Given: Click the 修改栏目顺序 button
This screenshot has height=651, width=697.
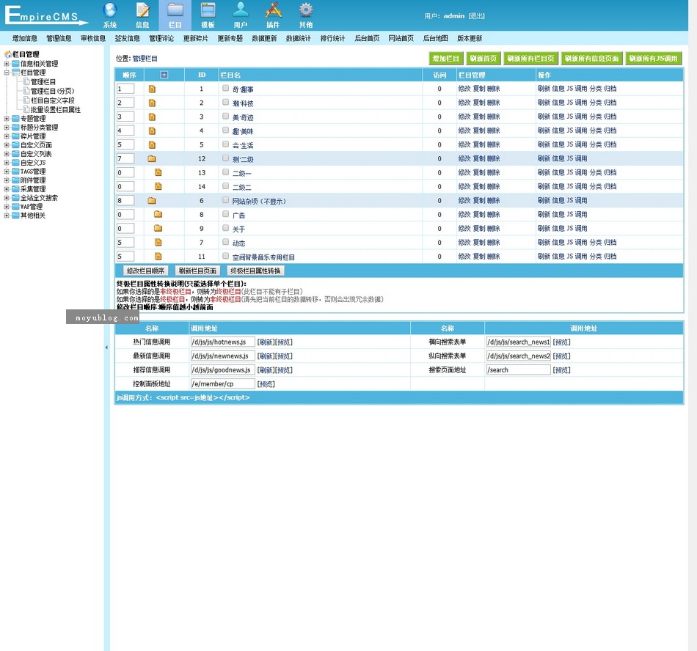Looking at the screenshot, I should coord(145,271).
